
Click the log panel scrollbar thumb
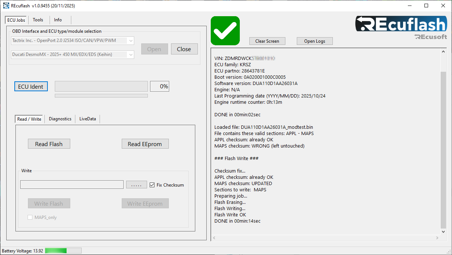point(443,150)
